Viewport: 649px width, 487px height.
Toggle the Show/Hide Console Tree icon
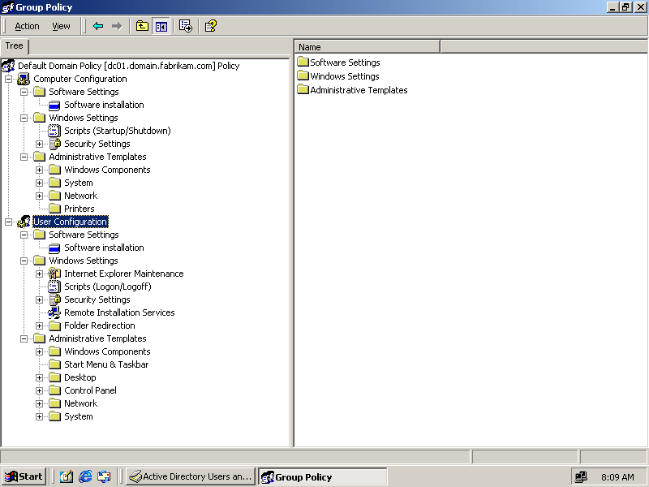161,26
